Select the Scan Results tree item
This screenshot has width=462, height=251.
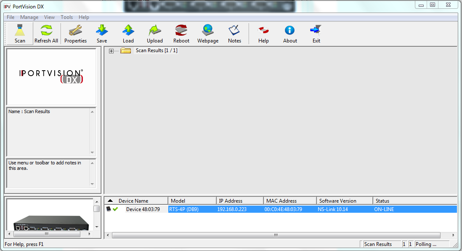(157, 50)
